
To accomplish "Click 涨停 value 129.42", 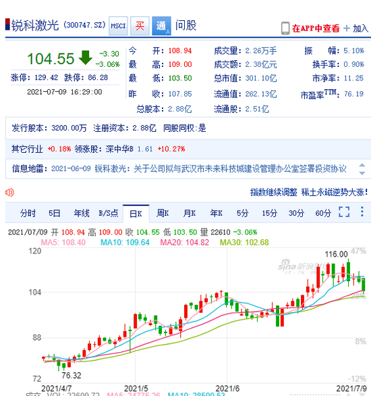I will pos(46,78).
